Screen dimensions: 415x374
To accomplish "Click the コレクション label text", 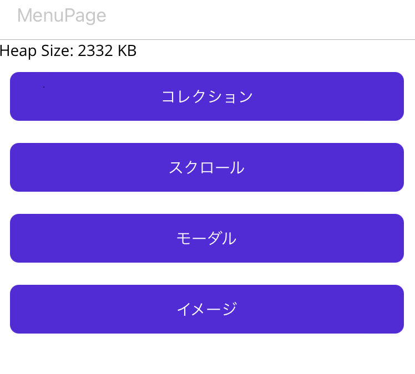I will click(207, 96).
